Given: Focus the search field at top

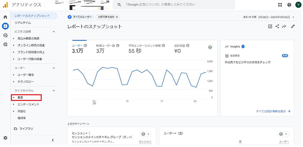Looking at the screenshot, I should tap(174, 5).
